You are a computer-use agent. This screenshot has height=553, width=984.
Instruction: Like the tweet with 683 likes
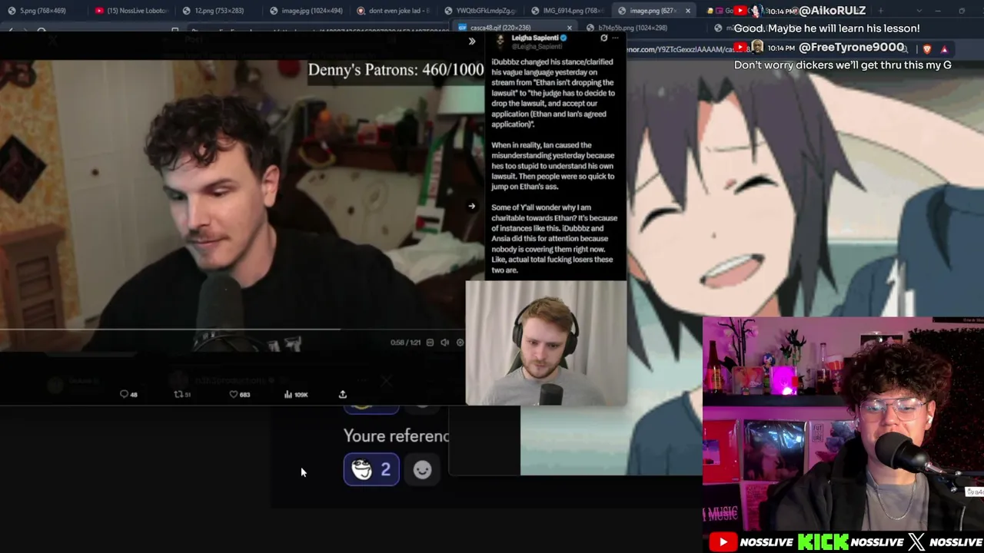pos(239,394)
